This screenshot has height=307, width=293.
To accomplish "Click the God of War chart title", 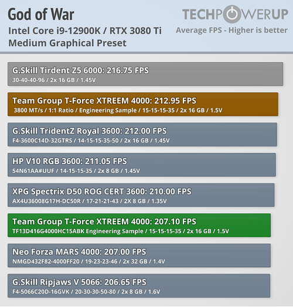I will point(41,14).
